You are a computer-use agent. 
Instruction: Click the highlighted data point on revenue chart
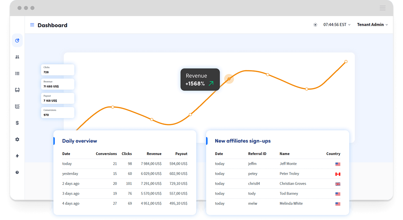pyautogui.click(x=229, y=79)
